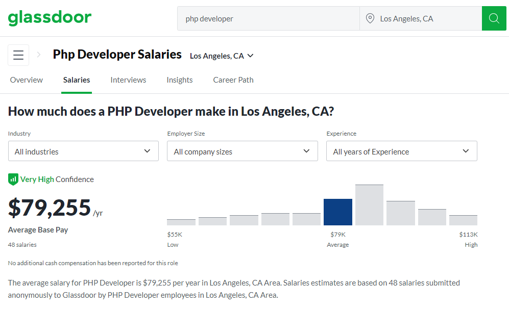This screenshot has height=310, width=509.
Task: Open the All company sizes dropdown
Action: pyautogui.click(x=242, y=151)
